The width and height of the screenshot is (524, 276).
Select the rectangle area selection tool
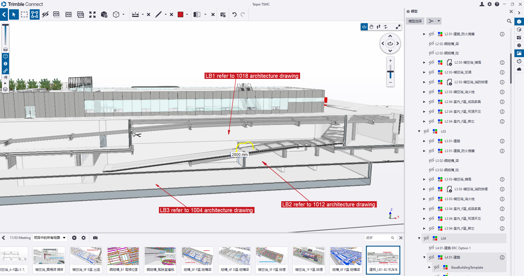click(24, 14)
